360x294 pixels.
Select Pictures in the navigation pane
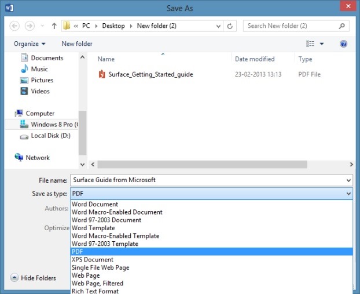coord(42,80)
